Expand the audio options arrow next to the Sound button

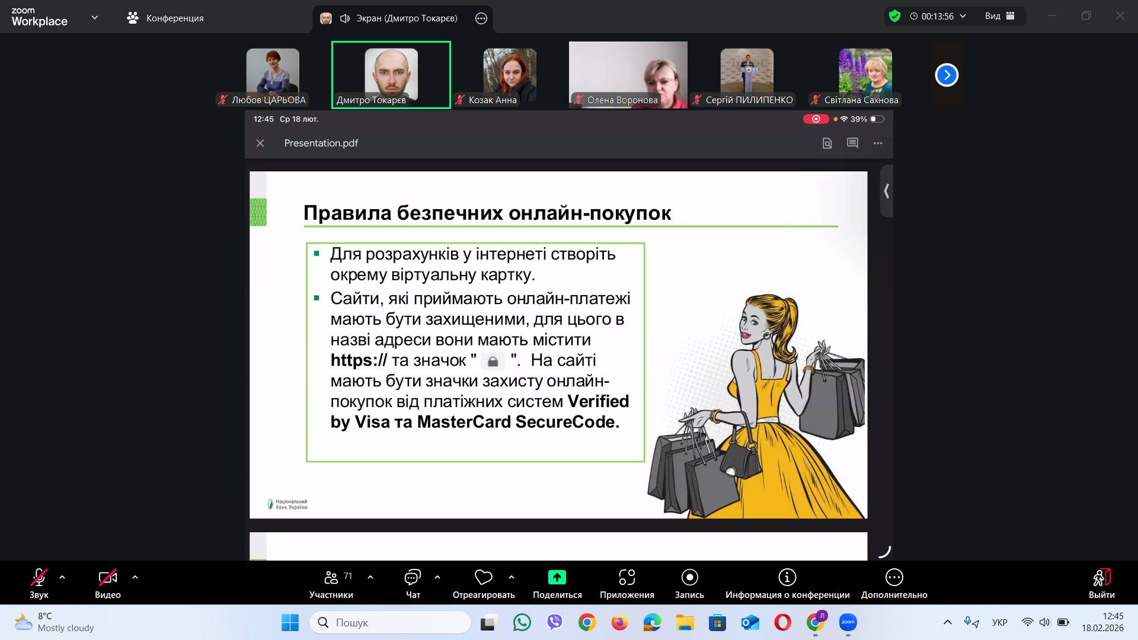coord(62,577)
